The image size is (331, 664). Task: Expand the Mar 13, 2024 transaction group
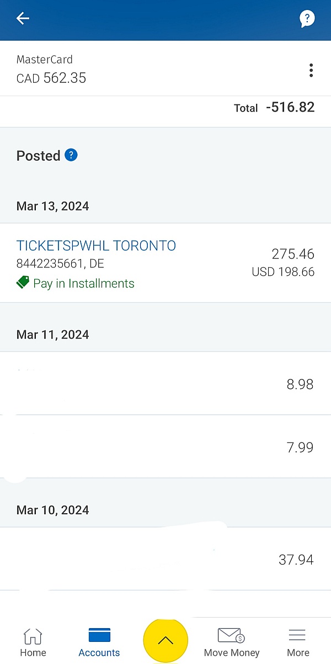52,206
